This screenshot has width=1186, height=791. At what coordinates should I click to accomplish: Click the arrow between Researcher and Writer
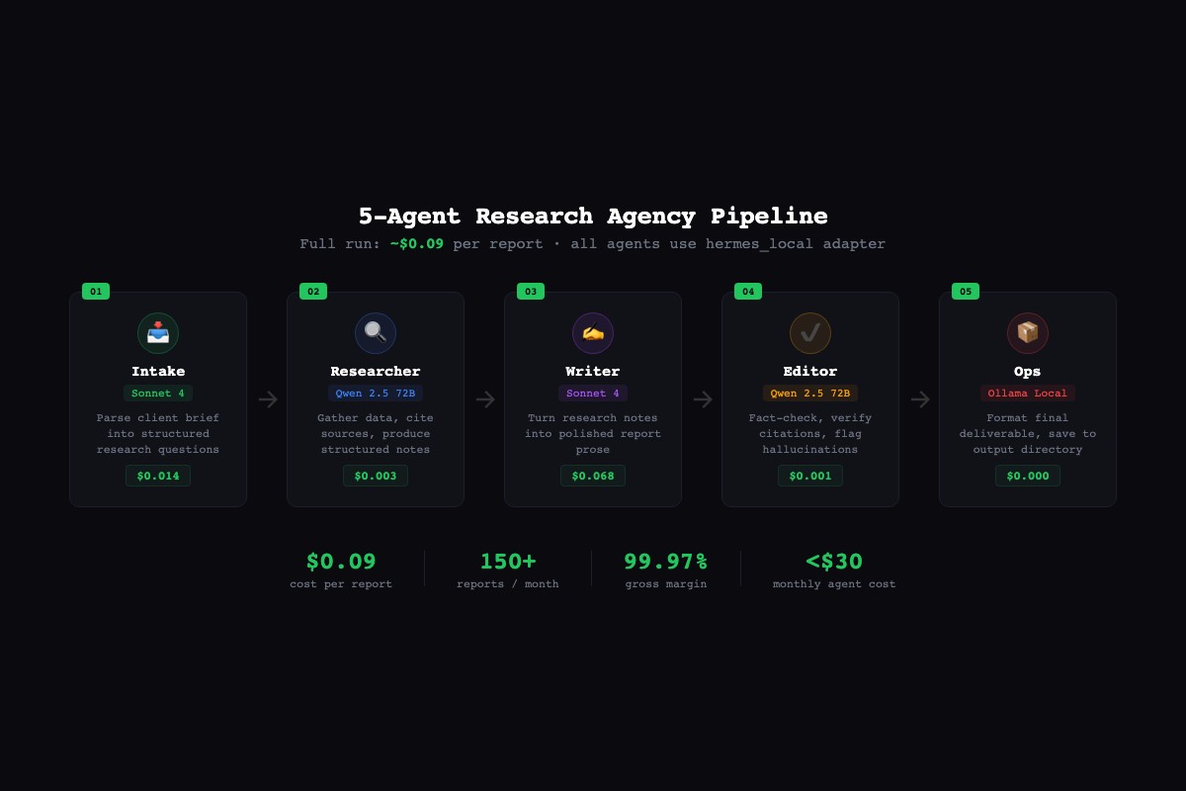click(484, 399)
